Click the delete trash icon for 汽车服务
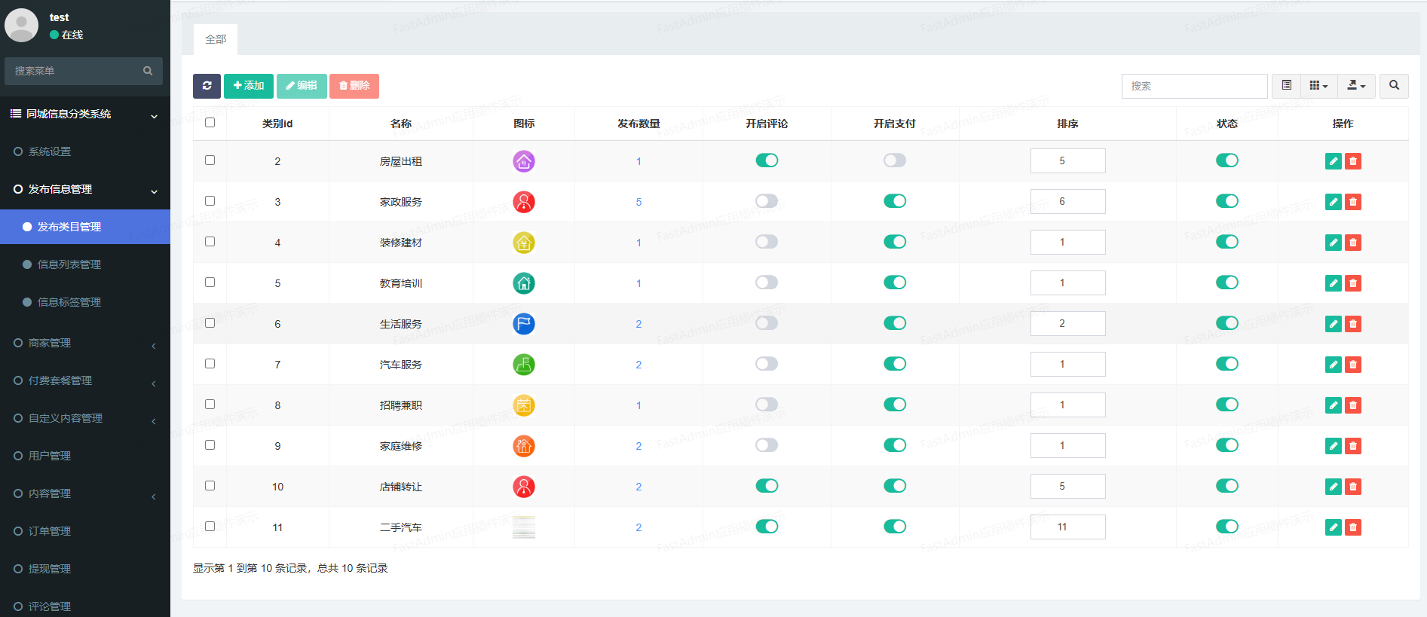Screen dimensions: 1427x617 pos(1353,365)
